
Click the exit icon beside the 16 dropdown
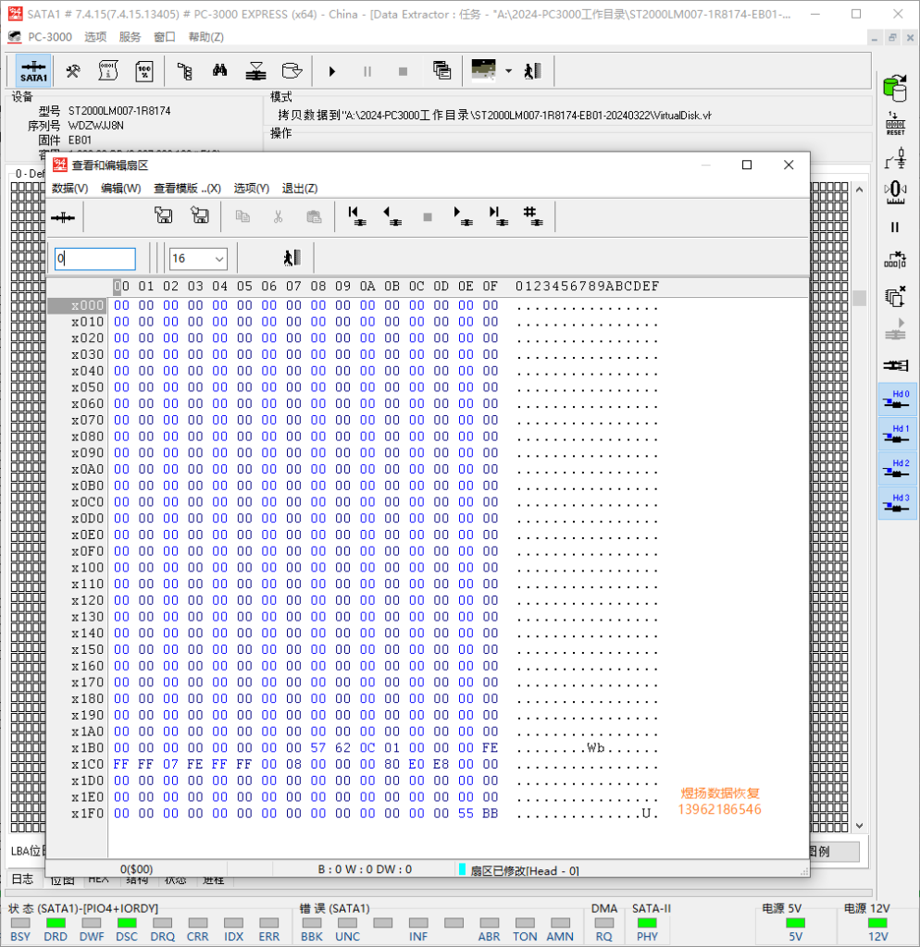(292, 258)
